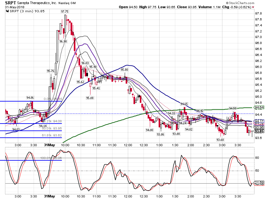Select the Sarepta Therapeutics, Inc. company name
This screenshot has height=199, width=267.
[37, 3]
